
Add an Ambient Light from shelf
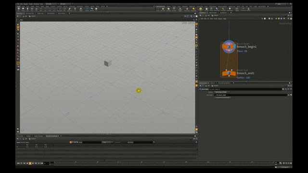(x=230, y=9)
